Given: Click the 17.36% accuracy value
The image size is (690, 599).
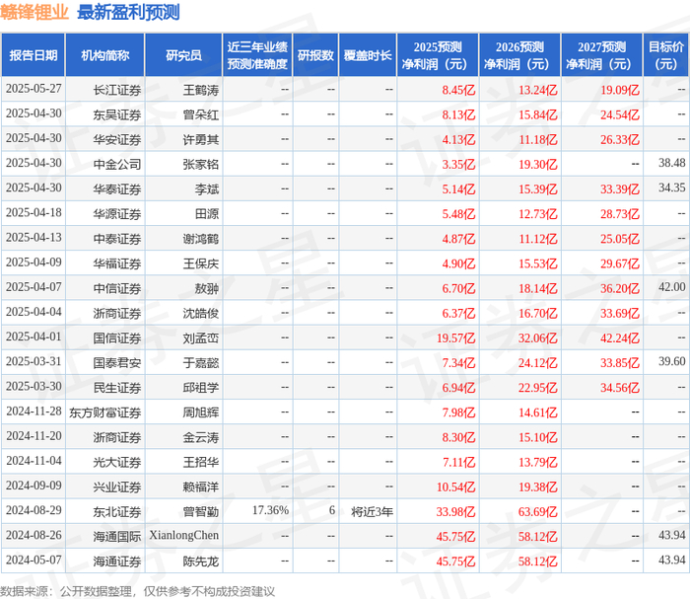Looking at the screenshot, I should 270,510.
